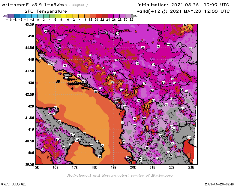Image resolution: width=240 pixels, height=186 pixels.
Task: Select the 16E longitude label
Action: tap(55, 167)
